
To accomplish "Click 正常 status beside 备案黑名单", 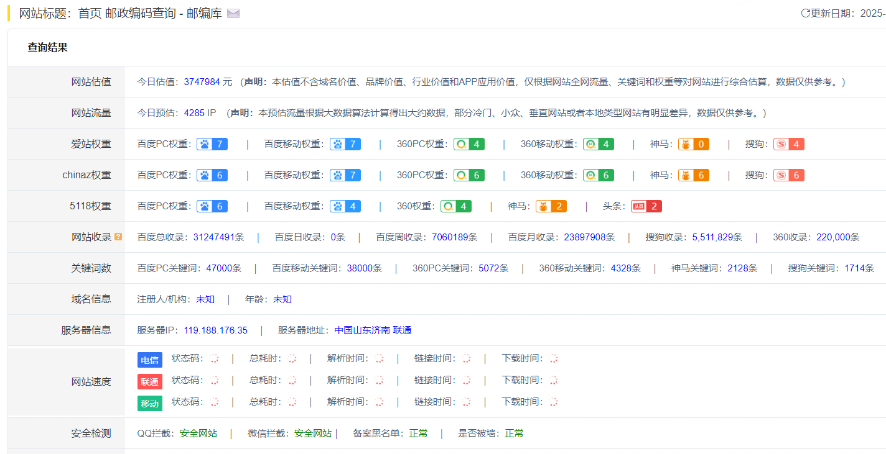I will [x=419, y=433].
